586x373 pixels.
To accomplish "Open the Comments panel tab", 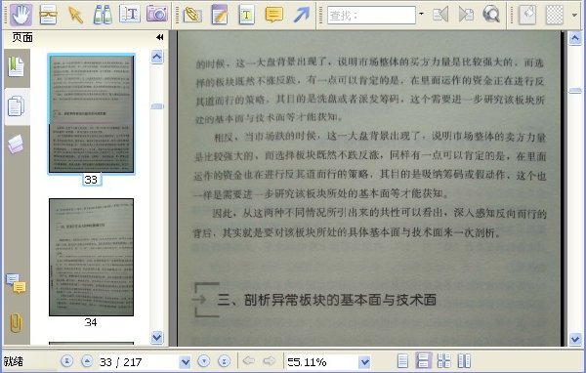I will (16, 284).
